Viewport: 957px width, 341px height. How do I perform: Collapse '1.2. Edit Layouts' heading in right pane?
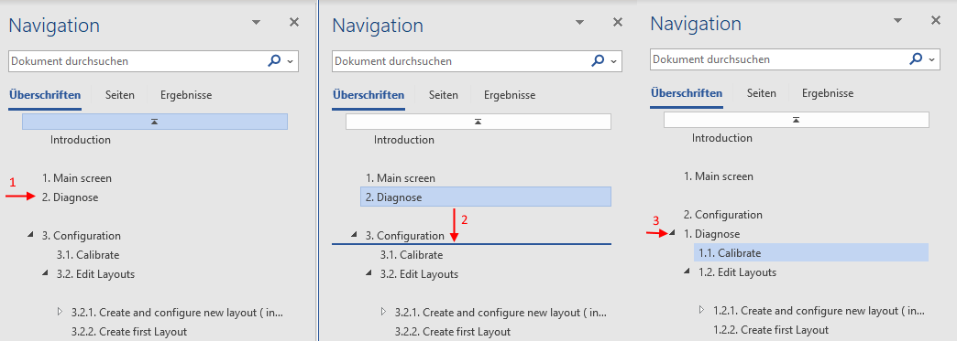point(687,272)
